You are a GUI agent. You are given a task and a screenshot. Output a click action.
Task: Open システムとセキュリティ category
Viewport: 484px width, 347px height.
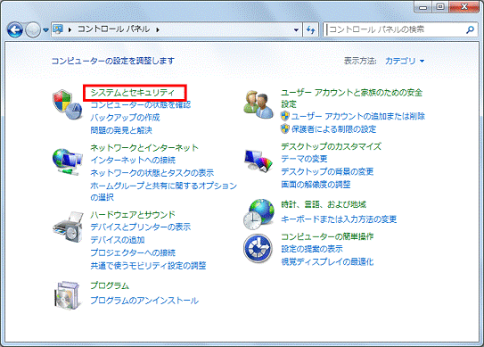[x=133, y=93]
